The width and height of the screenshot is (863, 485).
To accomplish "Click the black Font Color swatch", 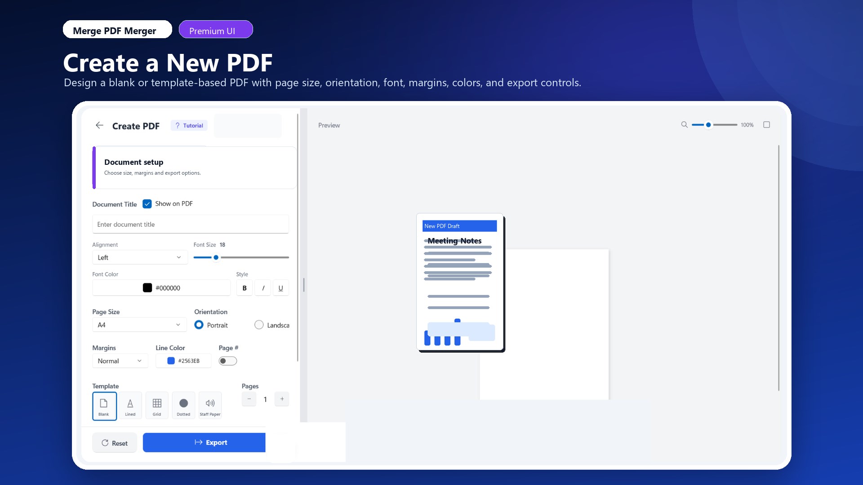I will 147,288.
